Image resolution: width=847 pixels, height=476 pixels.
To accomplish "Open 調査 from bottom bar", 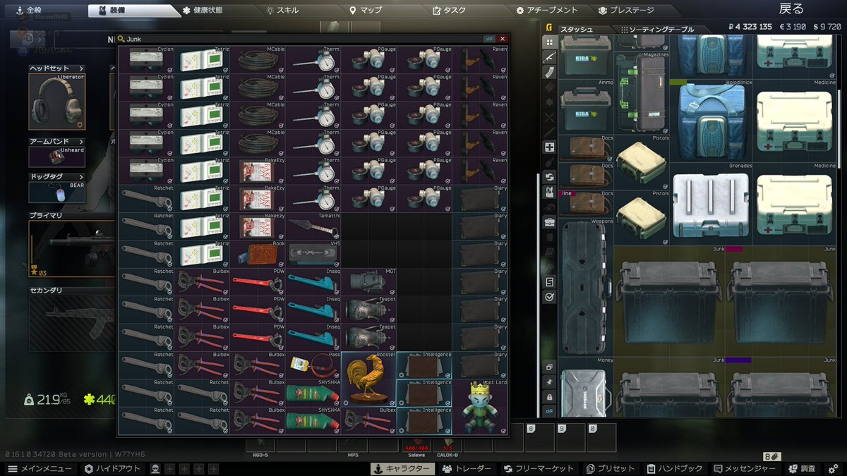I will tap(803, 469).
